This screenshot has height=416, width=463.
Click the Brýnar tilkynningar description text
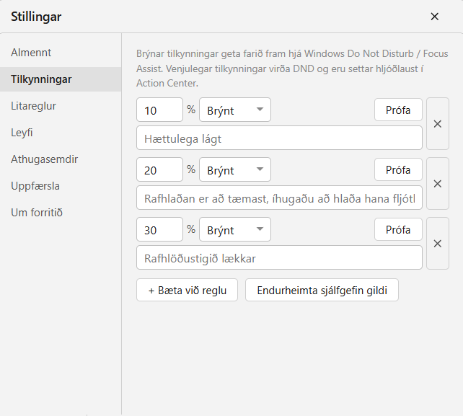pos(292,68)
